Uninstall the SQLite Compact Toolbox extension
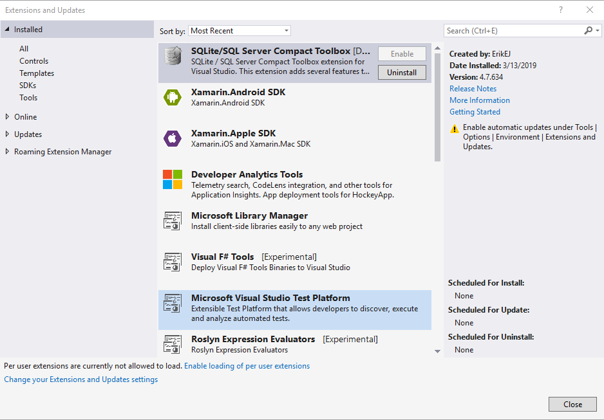 (402, 73)
